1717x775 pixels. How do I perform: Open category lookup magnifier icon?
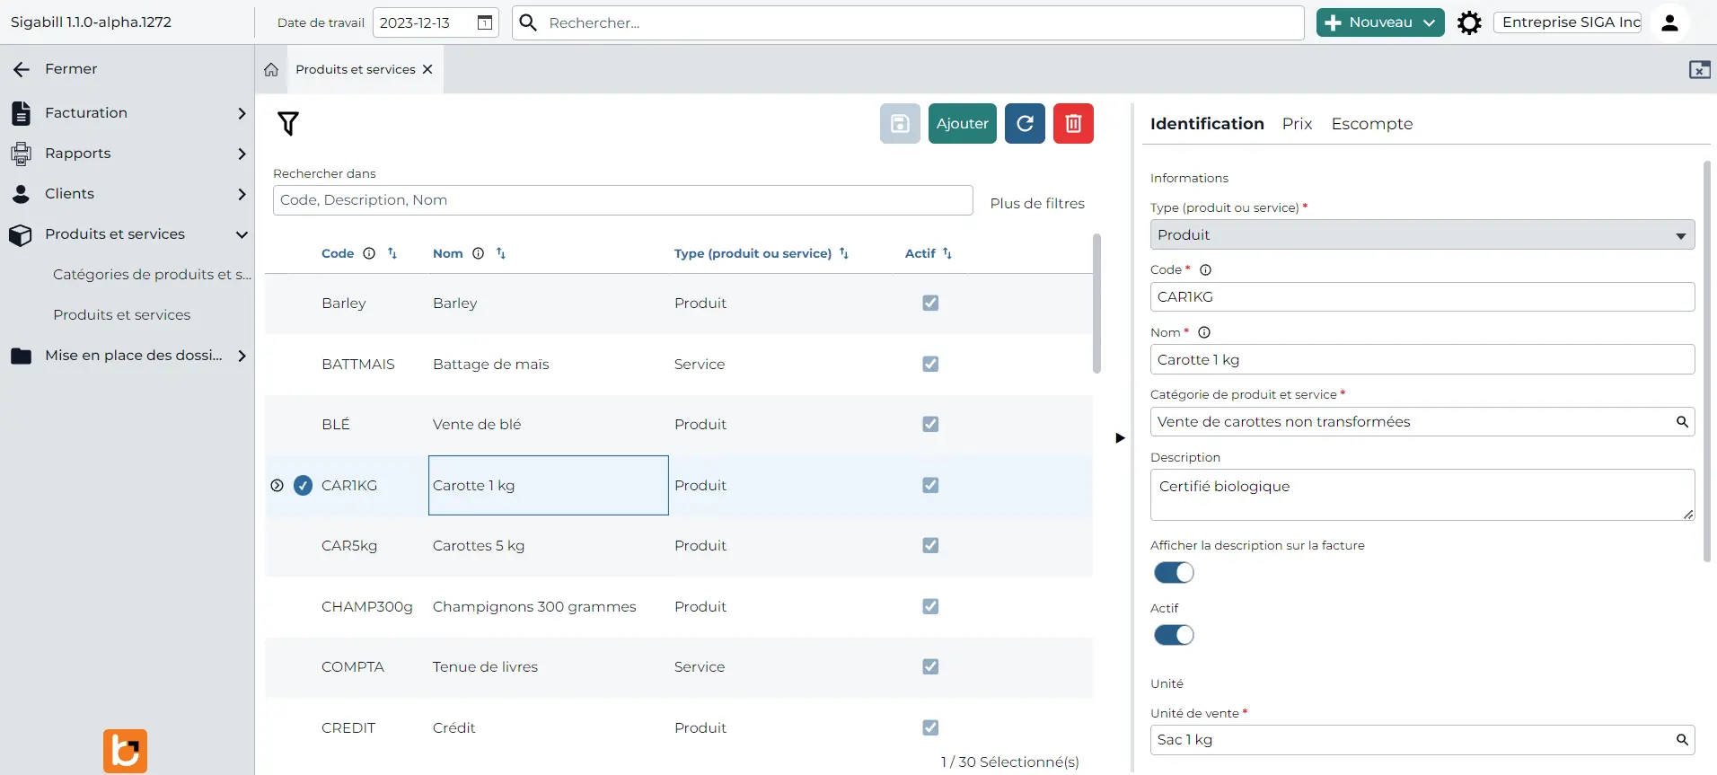click(1682, 422)
